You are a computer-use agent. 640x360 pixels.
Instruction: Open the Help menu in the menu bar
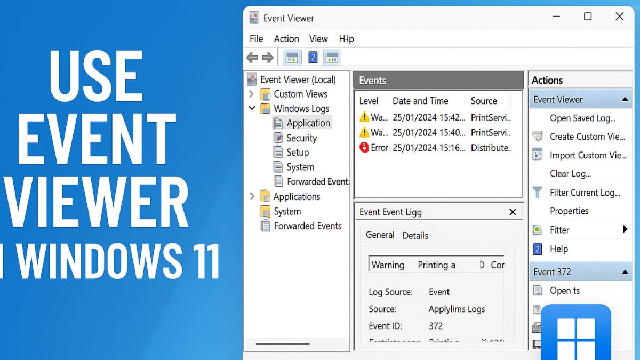tap(347, 38)
